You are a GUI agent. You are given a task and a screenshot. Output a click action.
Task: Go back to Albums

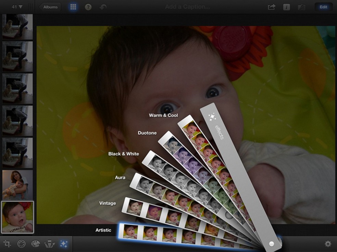(50, 7)
